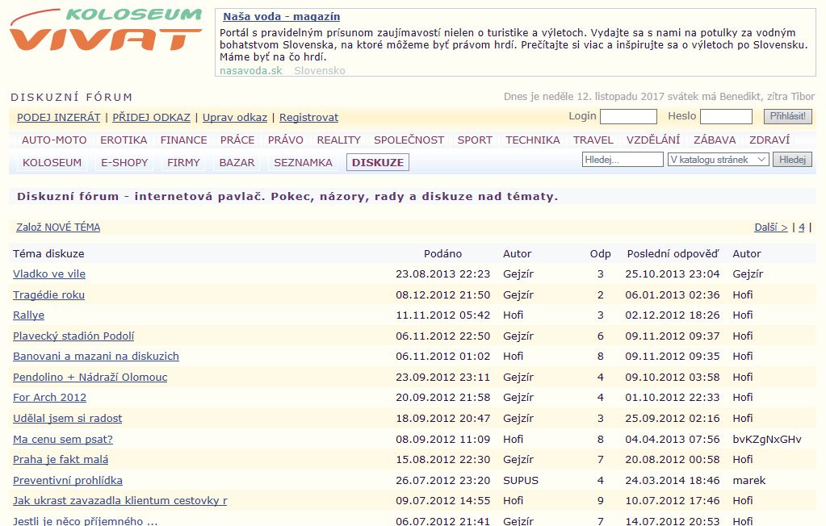Open the 'Vladko ve vile' discussion
Image resolution: width=826 pixels, height=526 pixels.
(49, 274)
